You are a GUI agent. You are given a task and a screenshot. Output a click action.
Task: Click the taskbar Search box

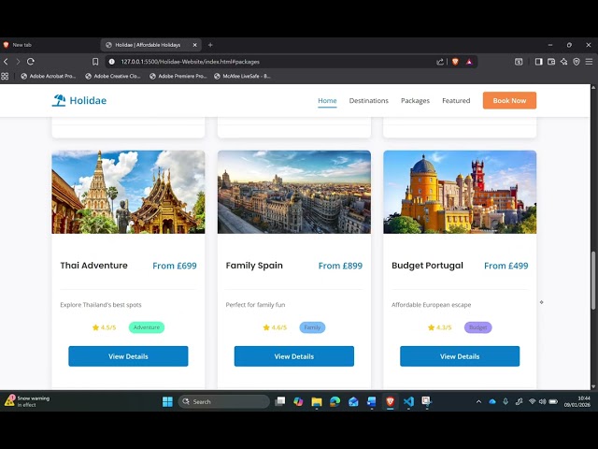[224, 401]
